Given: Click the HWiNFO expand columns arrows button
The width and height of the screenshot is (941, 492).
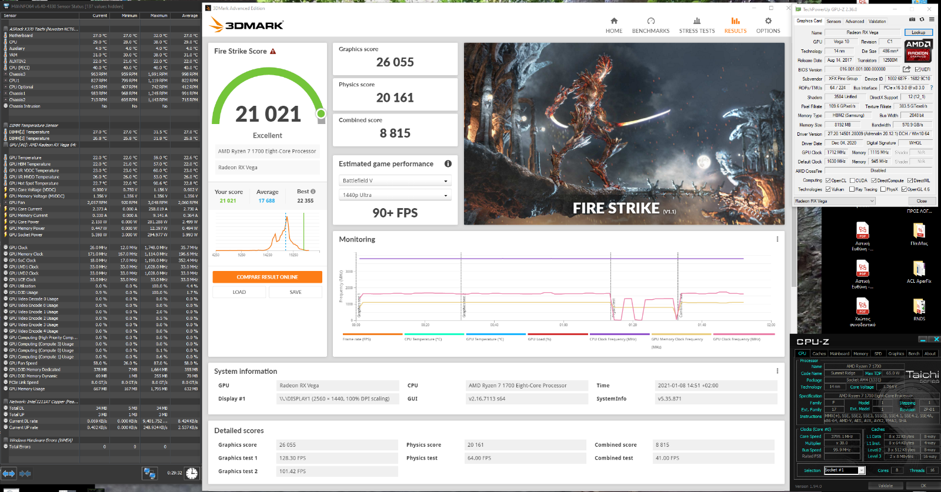Looking at the screenshot, I should tap(9, 473).
